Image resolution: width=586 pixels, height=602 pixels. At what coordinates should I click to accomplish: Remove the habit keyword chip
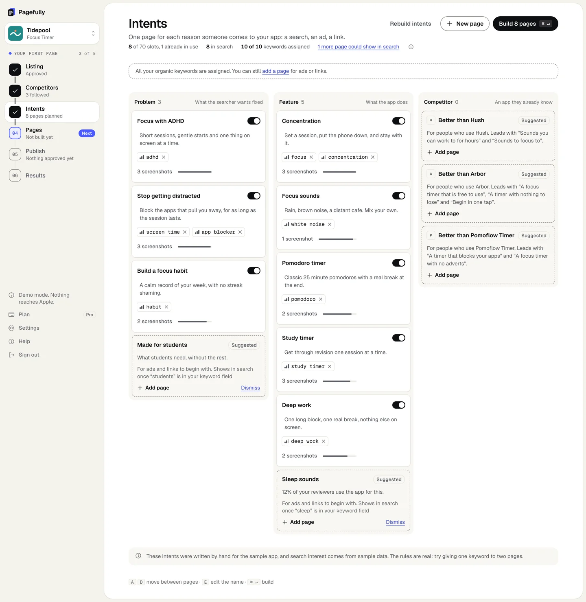(166, 307)
